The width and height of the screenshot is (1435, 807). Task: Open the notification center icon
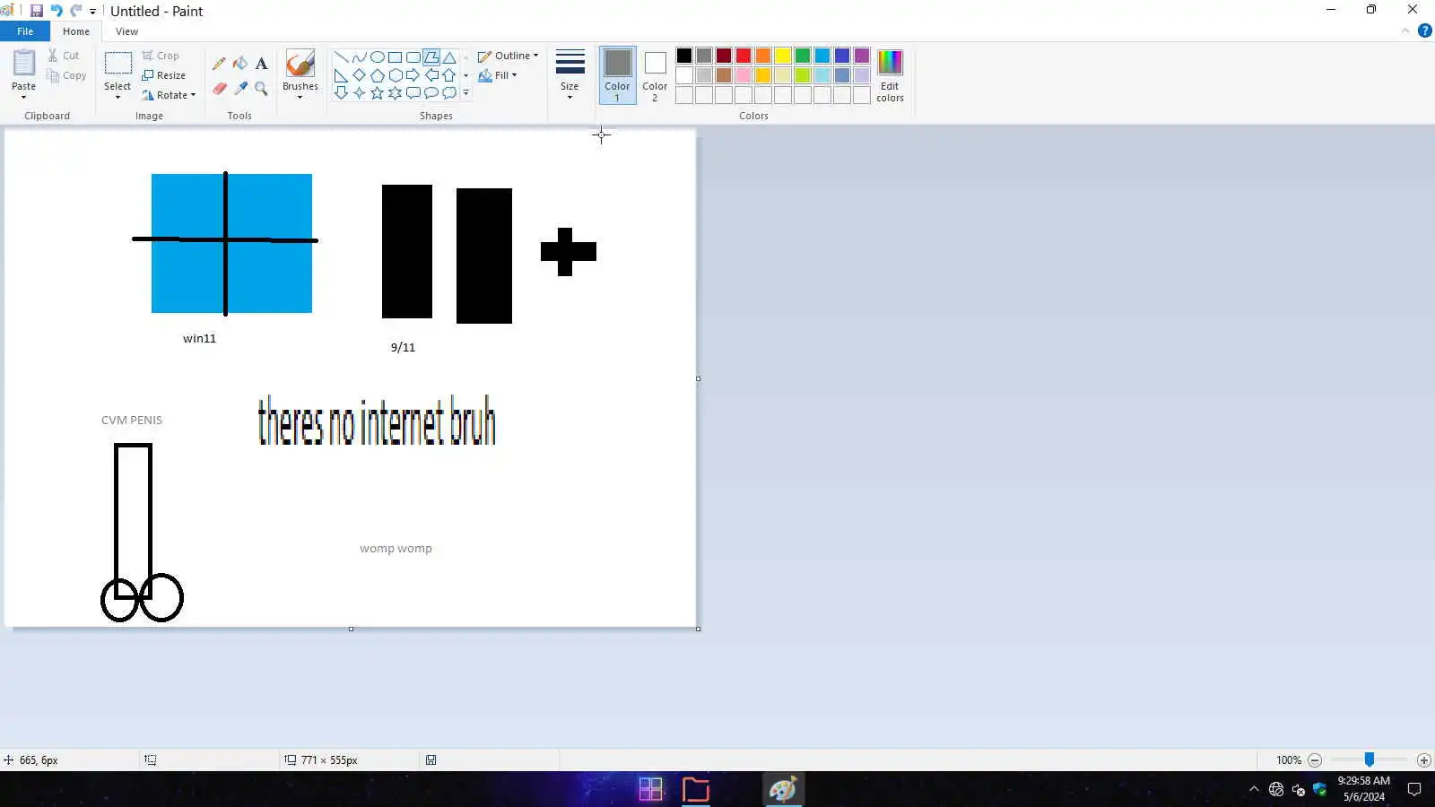1414,789
